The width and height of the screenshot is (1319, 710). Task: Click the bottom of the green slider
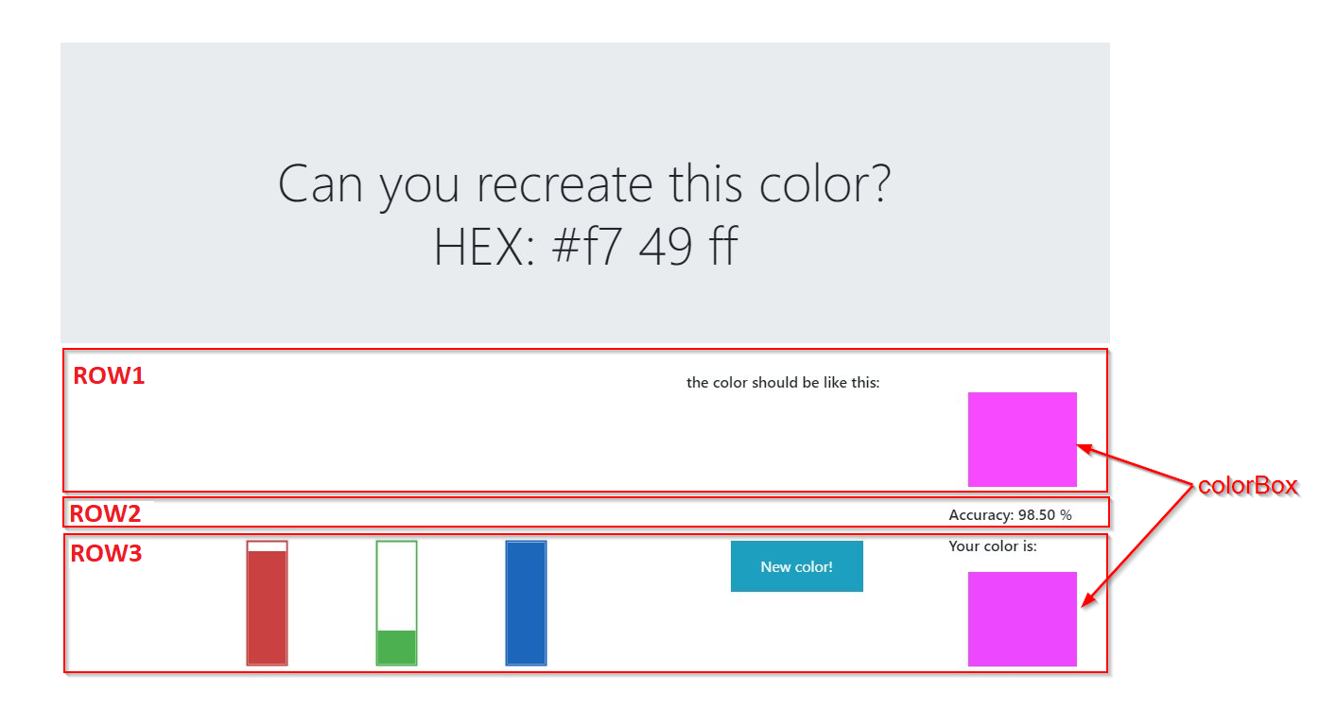coord(396,657)
